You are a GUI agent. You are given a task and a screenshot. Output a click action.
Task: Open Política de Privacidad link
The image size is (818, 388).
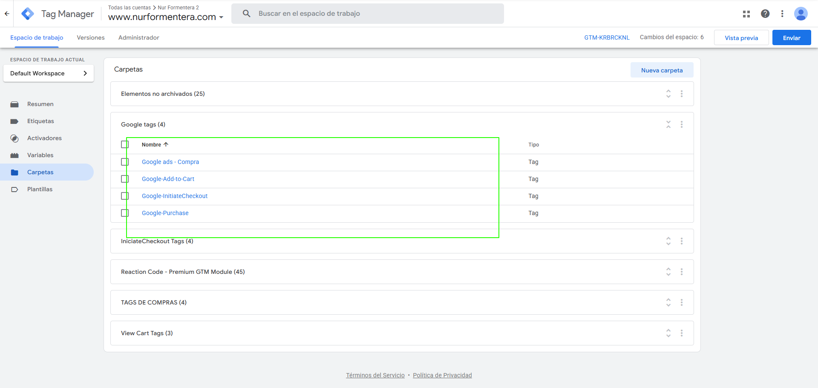pyautogui.click(x=442, y=375)
